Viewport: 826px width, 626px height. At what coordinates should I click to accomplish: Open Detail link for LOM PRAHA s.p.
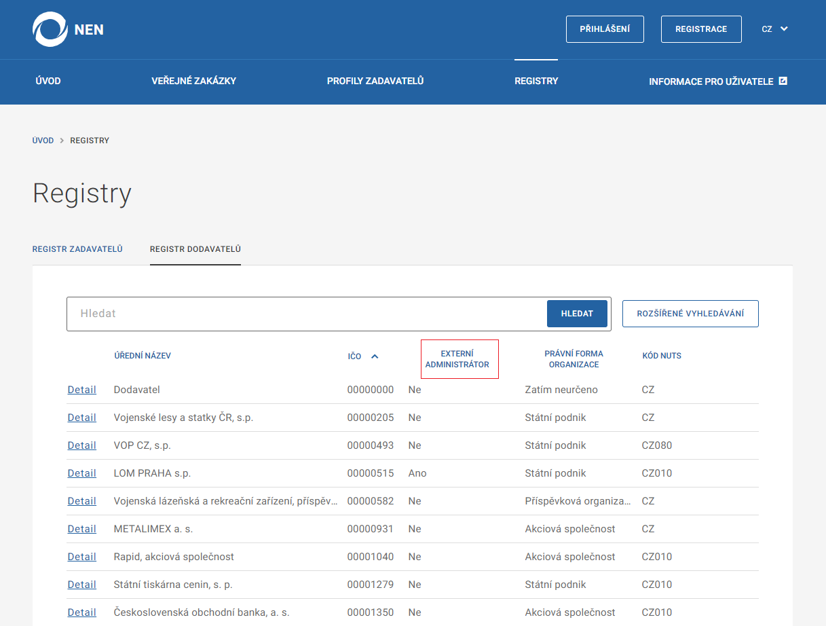[82, 473]
